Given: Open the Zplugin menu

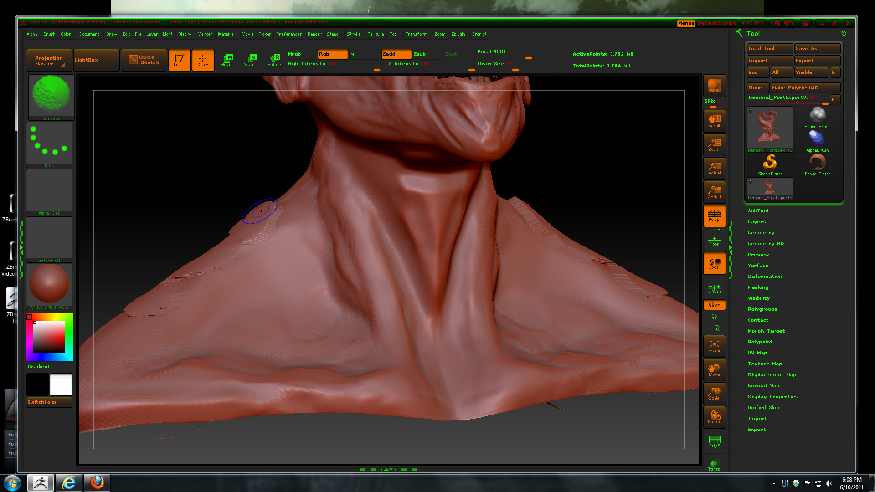Looking at the screenshot, I should coord(458,34).
